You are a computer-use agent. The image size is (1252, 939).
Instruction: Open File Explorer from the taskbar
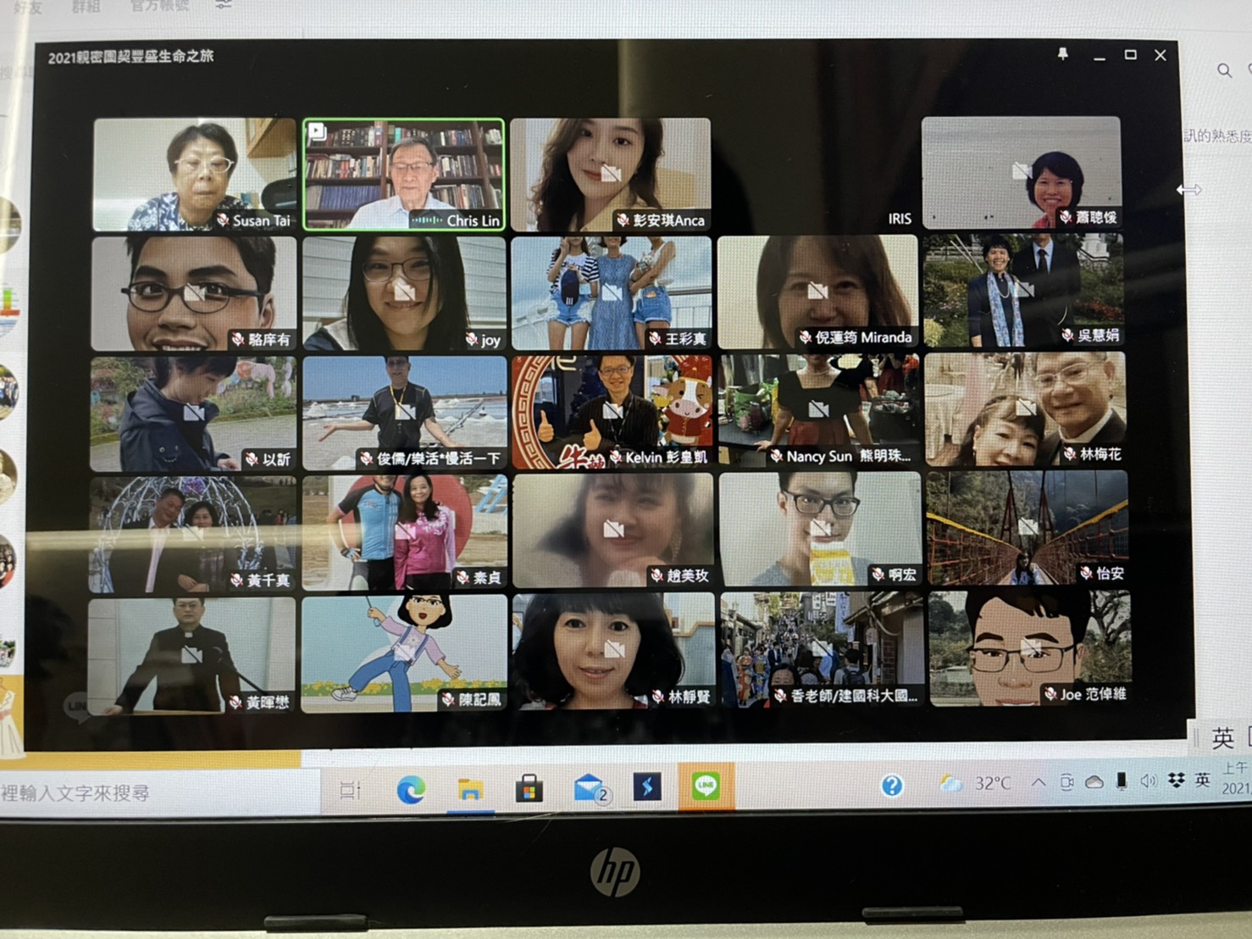(x=470, y=790)
